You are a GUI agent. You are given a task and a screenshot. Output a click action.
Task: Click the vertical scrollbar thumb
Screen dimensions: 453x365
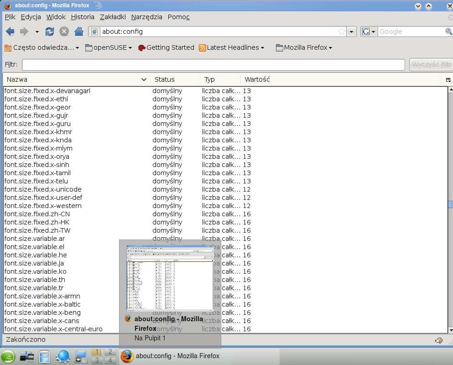click(x=450, y=204)
